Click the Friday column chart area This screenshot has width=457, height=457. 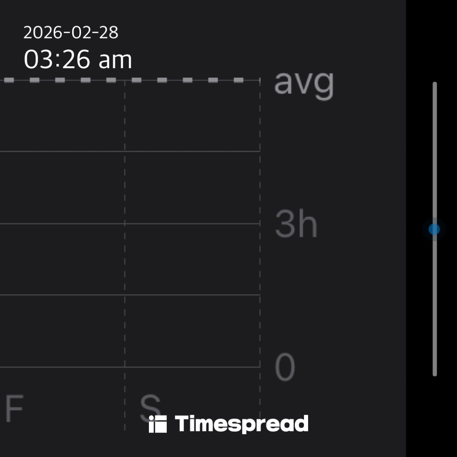pyautogui.click(x=61, y=259)
